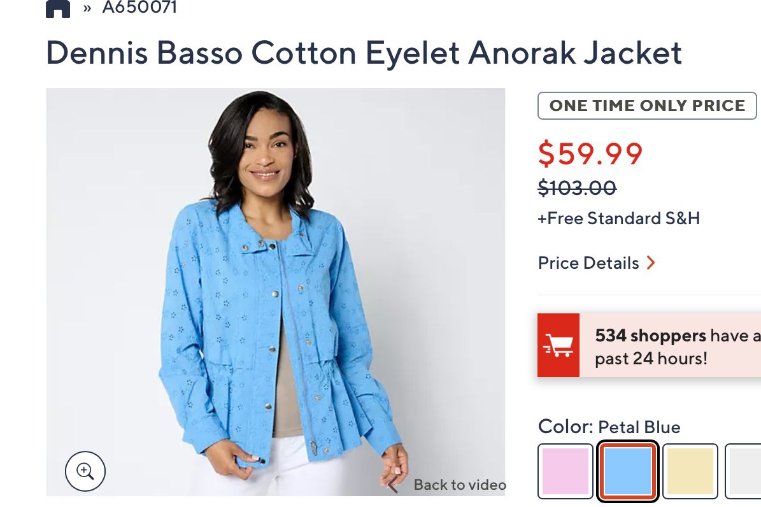Click the red shopping cart icon
Screen dimensions: 761x507
[x=558, y=345]
